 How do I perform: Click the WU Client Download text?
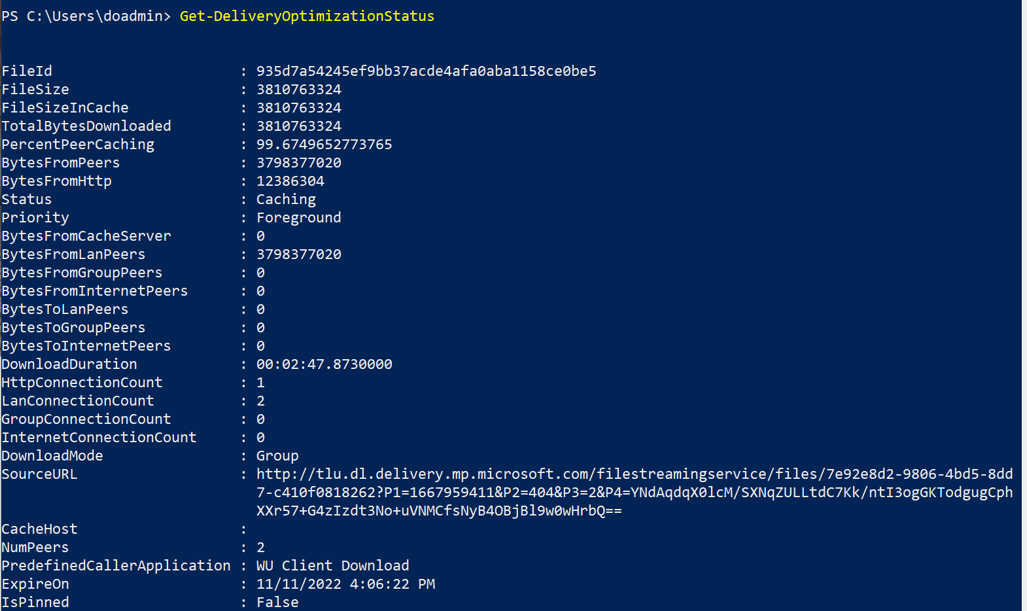click(x=332, y=566)
